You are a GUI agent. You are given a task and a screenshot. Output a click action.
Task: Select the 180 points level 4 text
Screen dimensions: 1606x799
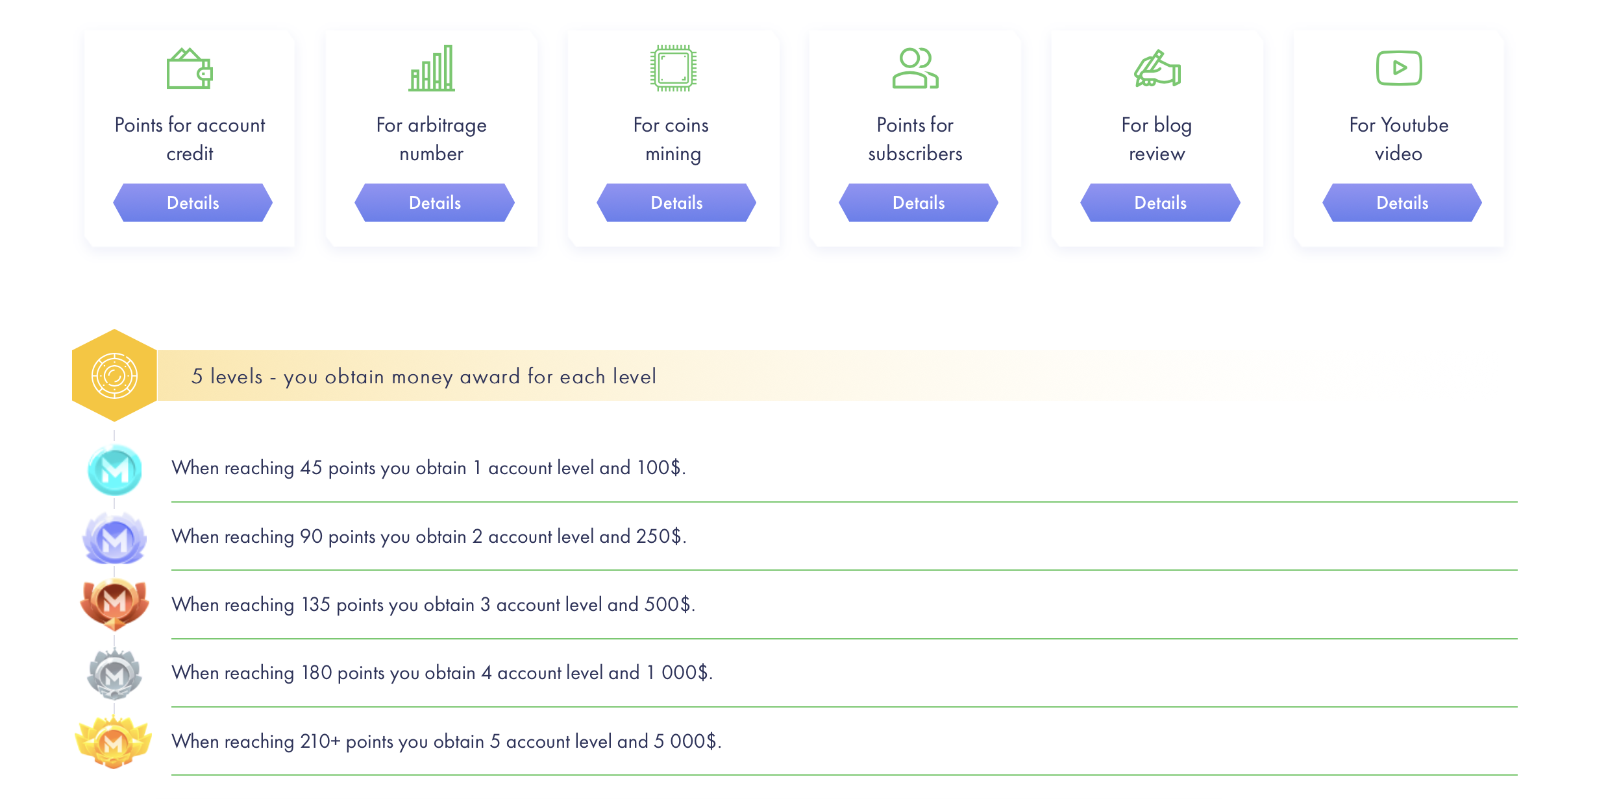pos(442,673)
